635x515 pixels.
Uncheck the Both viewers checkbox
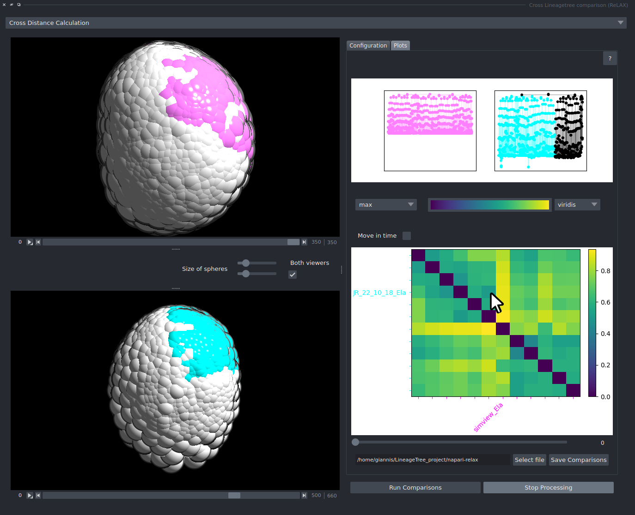click(292, 274)
